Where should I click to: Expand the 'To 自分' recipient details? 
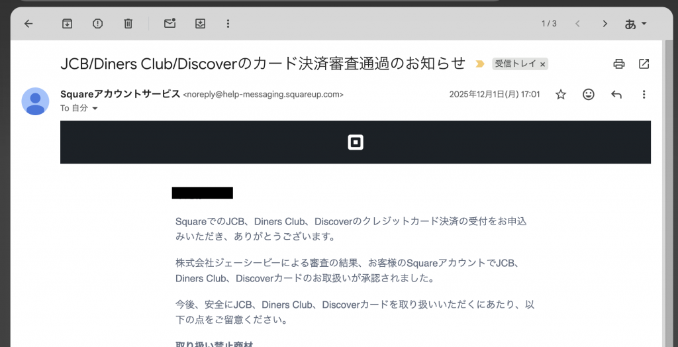[x=95, y=108]
